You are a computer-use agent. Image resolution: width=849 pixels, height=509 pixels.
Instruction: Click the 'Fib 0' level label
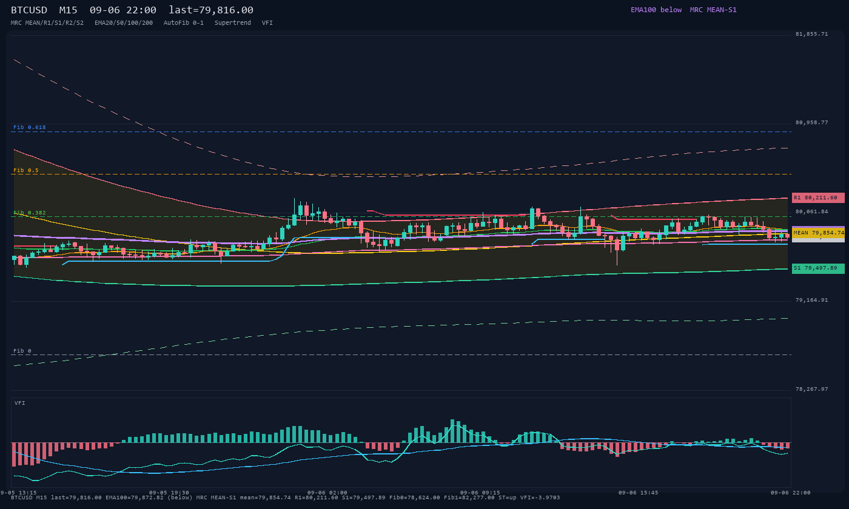point(22,351)
